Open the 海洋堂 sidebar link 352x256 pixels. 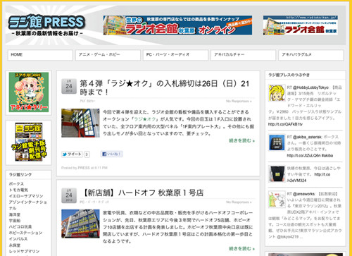[15, 214]
